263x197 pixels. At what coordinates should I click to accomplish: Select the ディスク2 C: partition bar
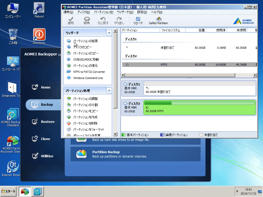[200, 107]
